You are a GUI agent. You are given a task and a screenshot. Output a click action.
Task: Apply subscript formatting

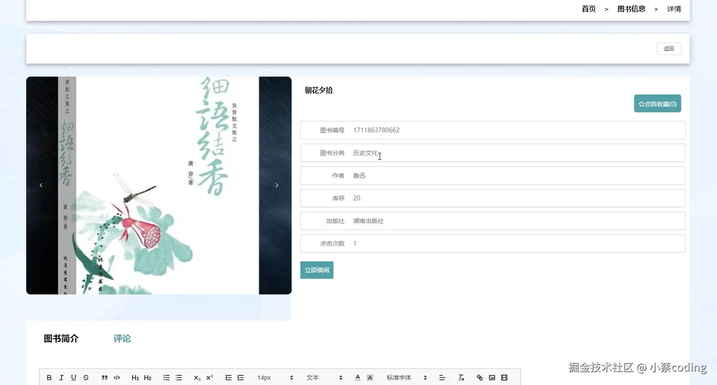tap(197, 378)
